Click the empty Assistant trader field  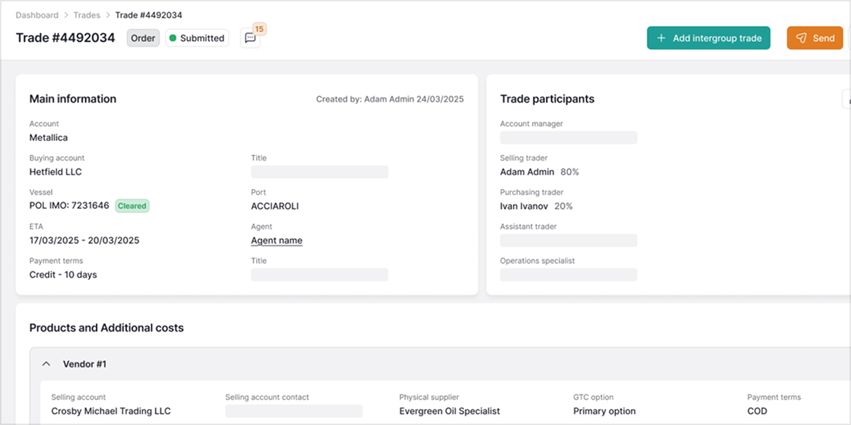[568, 241]
